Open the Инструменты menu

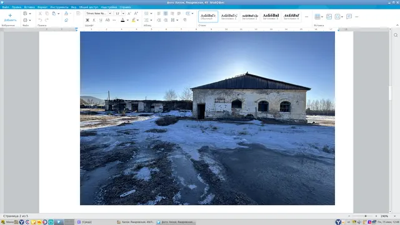point(59,7)
